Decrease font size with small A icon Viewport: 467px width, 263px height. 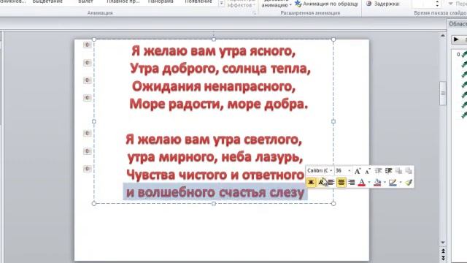[x=368, y=171]
